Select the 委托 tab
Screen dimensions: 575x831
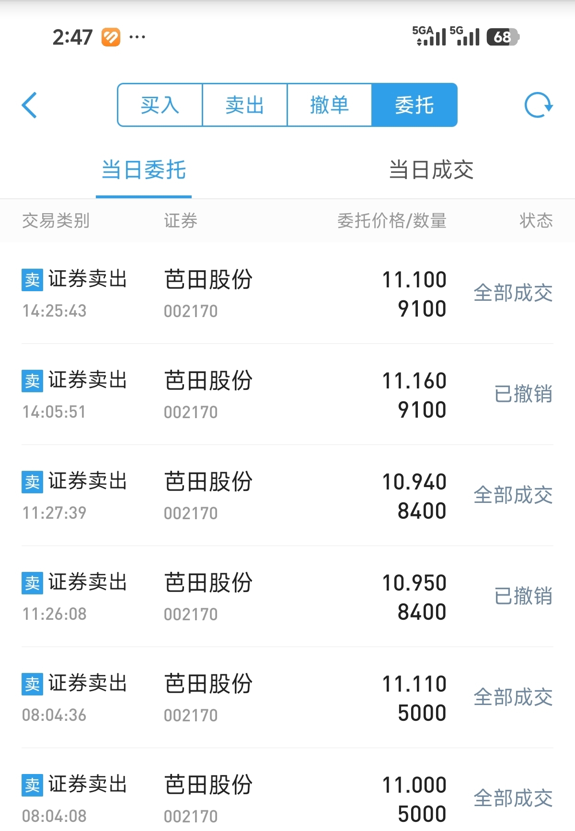tap(414, 105)
